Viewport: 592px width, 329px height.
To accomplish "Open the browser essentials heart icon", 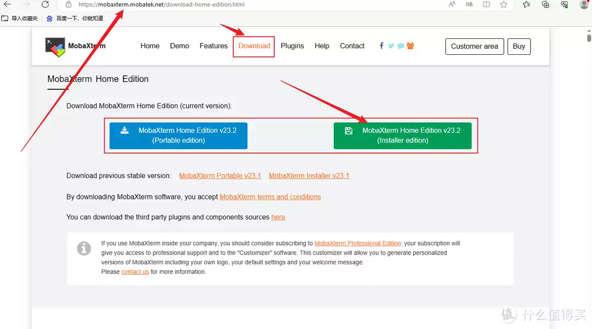I will 565,4.
